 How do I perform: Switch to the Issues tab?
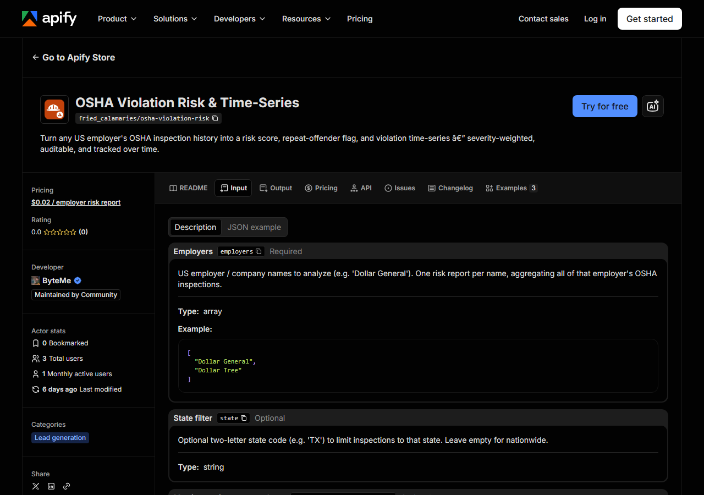coord(400,188)
